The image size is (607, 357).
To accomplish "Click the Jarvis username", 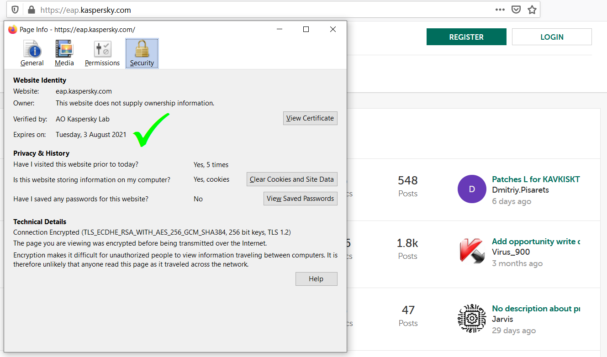I will tap(502, 319).
